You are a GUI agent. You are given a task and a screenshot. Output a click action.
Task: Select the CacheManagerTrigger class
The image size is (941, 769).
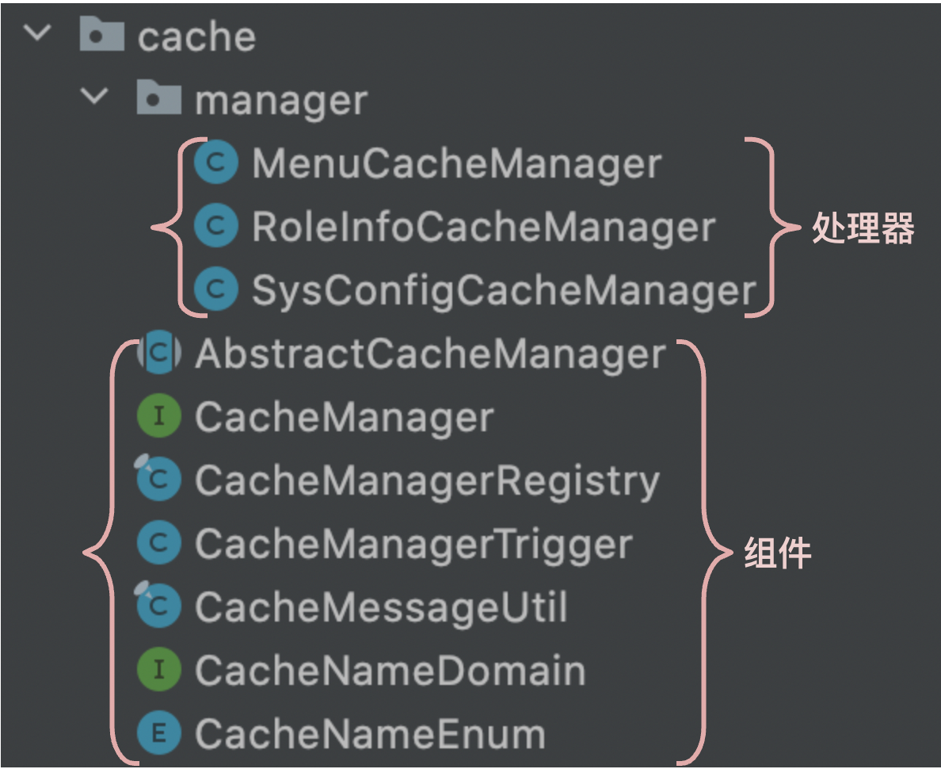413,545
